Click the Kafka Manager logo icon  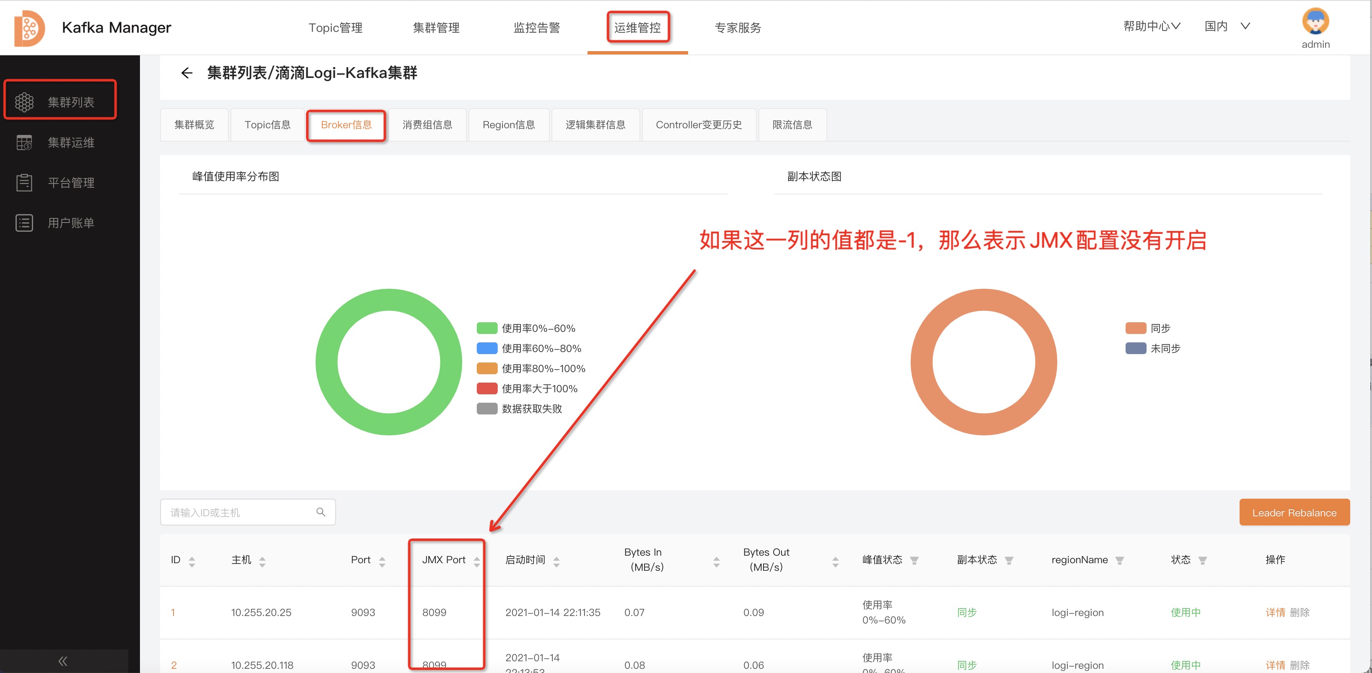click(x=29, y=28)
